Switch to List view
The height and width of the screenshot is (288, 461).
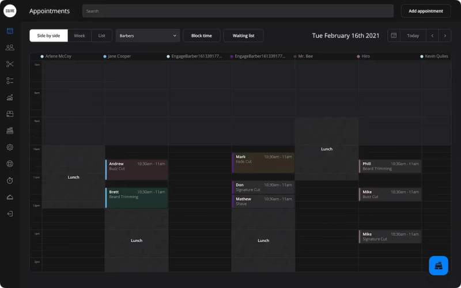[x=102, y=36]
